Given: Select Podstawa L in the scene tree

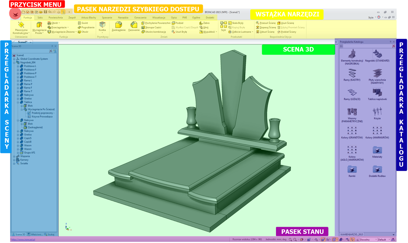Looking at the screenshot, I should coord(30,66).
